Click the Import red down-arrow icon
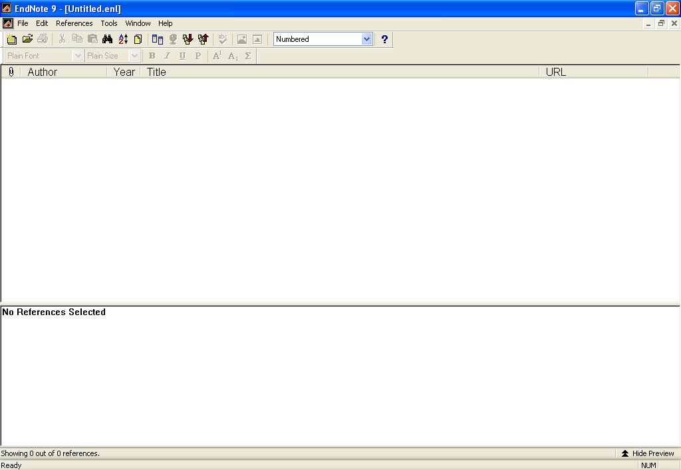 [x=188, y=39]
